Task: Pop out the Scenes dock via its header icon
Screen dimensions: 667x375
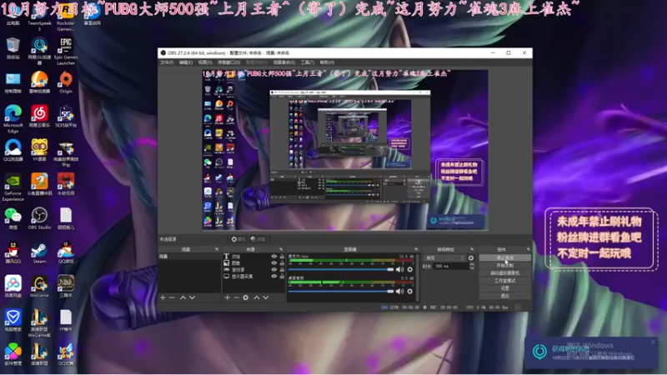Action: 217,249
